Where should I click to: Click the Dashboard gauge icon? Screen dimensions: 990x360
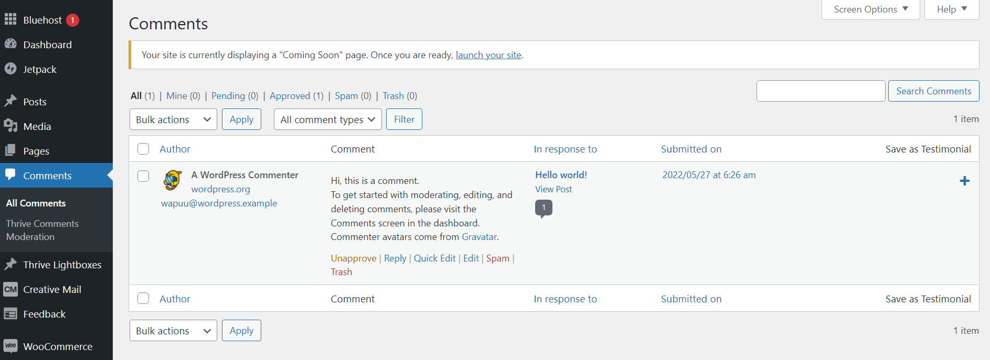[10, 44]
